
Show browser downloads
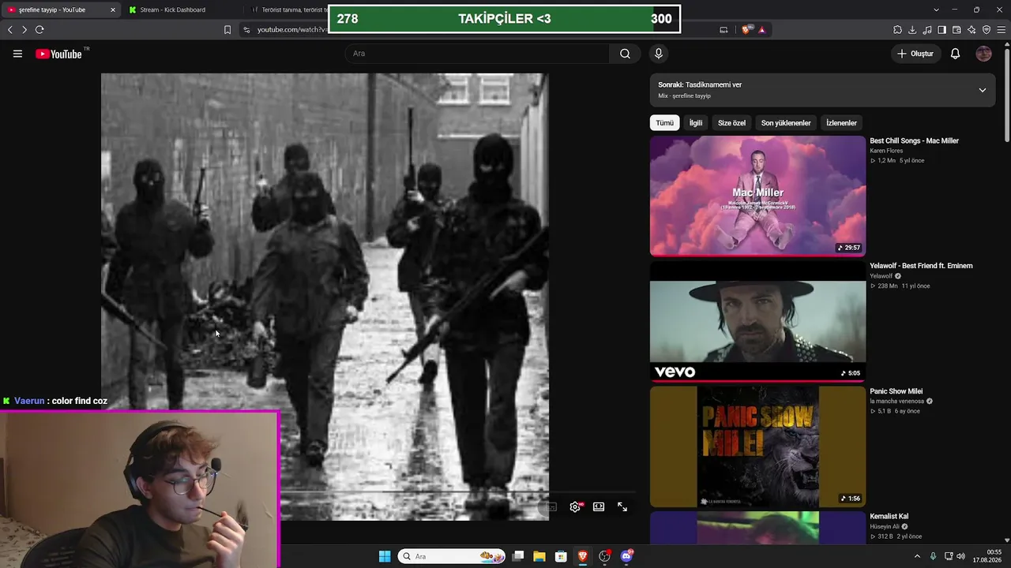912,30
